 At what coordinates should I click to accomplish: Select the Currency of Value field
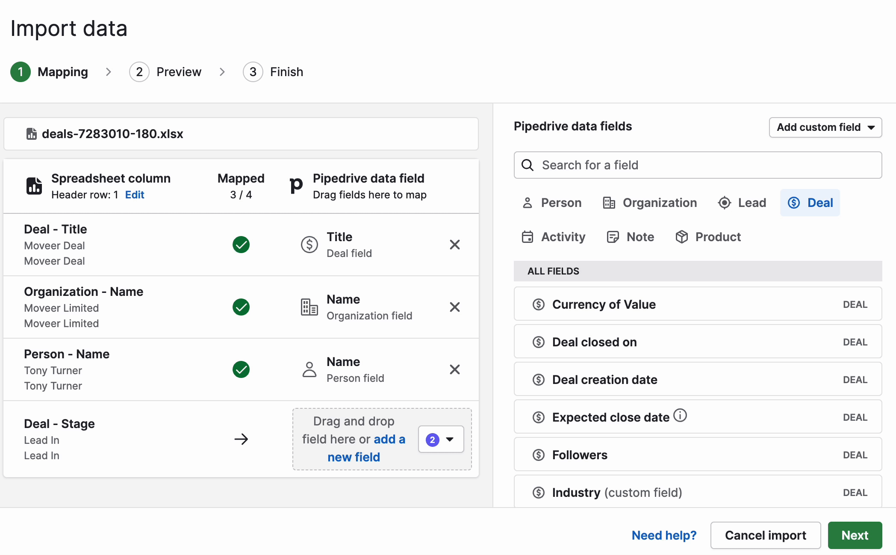coord(698,304)
